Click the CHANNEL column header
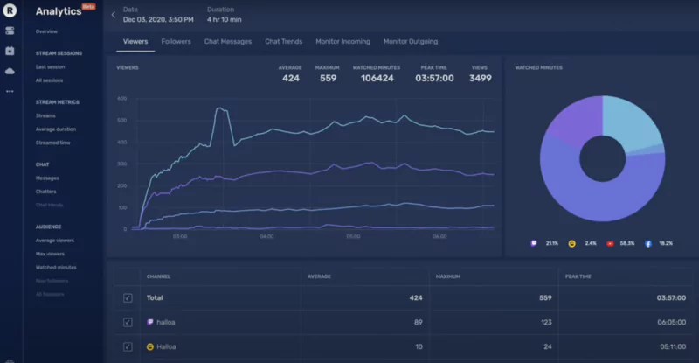 pos(158,276)
